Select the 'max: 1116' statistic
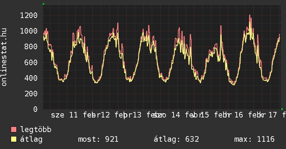Viewport: 286px width, 149px height. pyautogui.click(x=254, y=139)
